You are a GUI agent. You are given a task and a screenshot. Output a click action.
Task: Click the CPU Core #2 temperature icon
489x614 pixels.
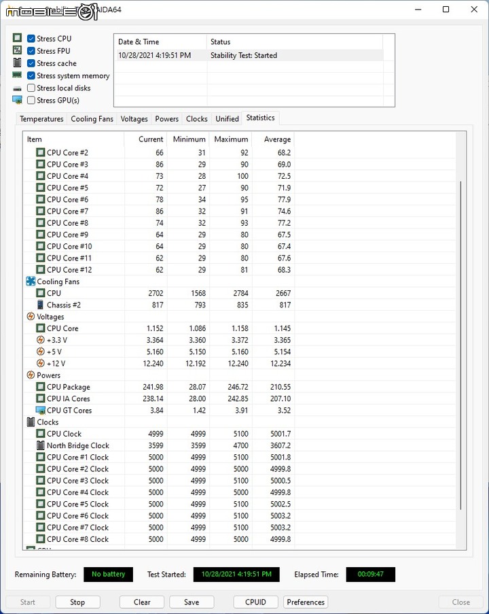(x=41, y=152)
